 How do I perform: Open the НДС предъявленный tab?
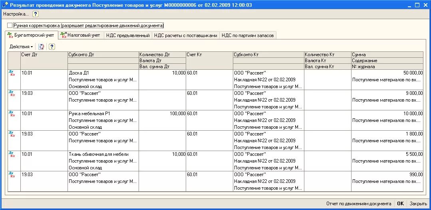(x=128, y=35)
